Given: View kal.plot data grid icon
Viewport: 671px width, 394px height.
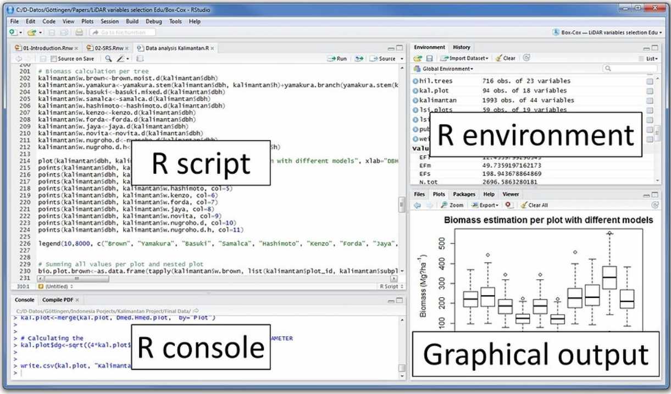Looking at the screenshot, I should tap(650, 91).
